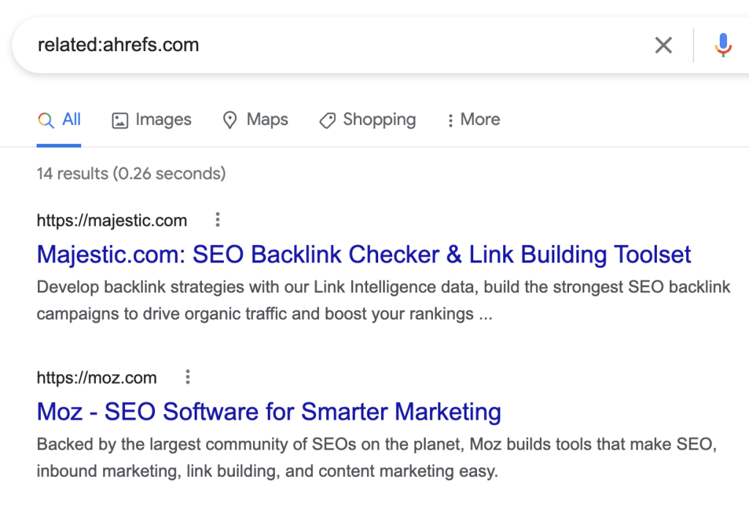Screen dimensions: 749x506
Task: Click the https://moz.com URL link
Action: point(96,377)
